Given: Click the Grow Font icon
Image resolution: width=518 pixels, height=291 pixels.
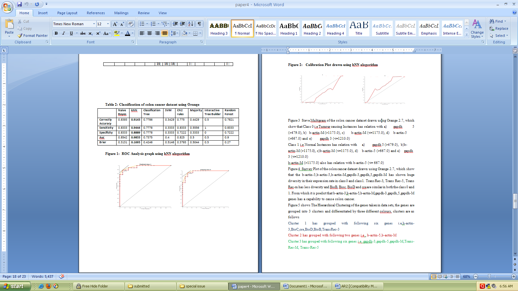Looking at the screenshot, I should coord(115,24).
